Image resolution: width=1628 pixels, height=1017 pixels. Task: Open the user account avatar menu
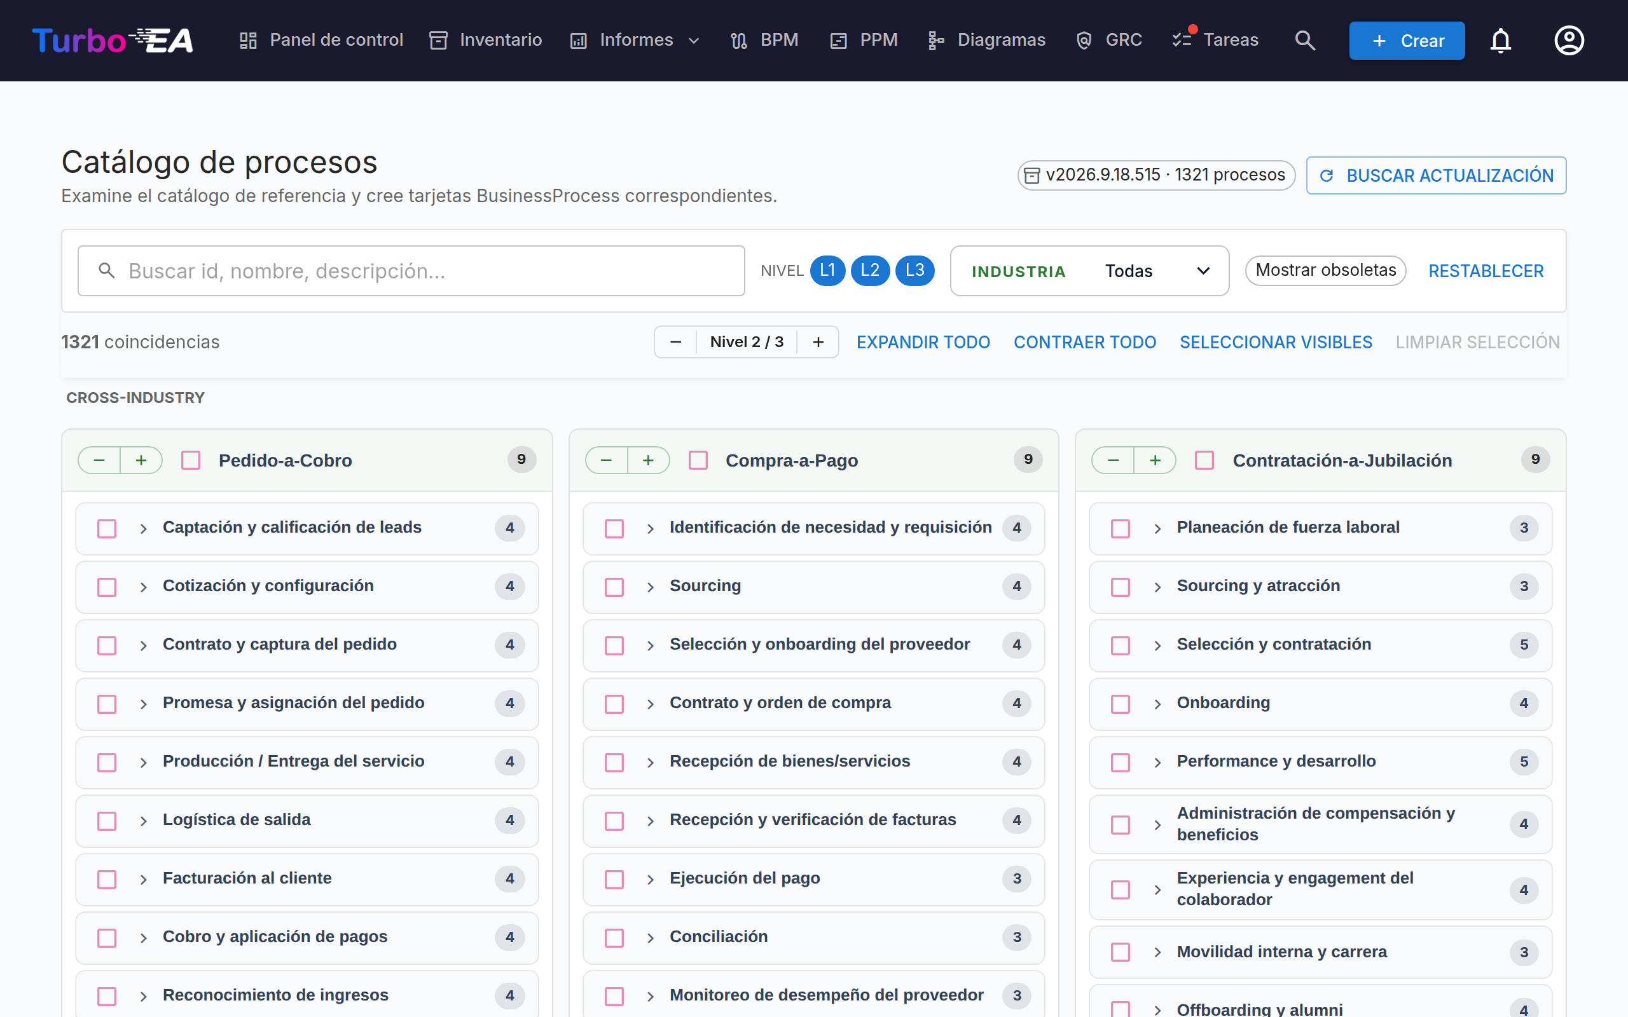coord(1569,40)
